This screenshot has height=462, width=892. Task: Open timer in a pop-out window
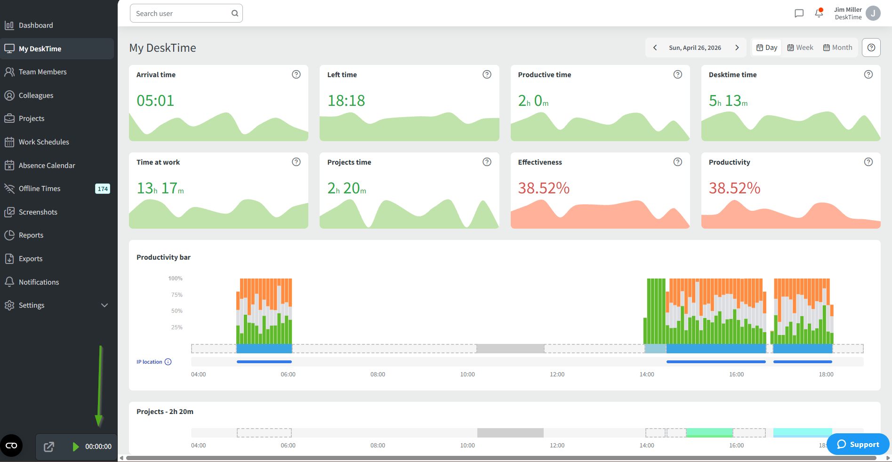pos(49,446)
